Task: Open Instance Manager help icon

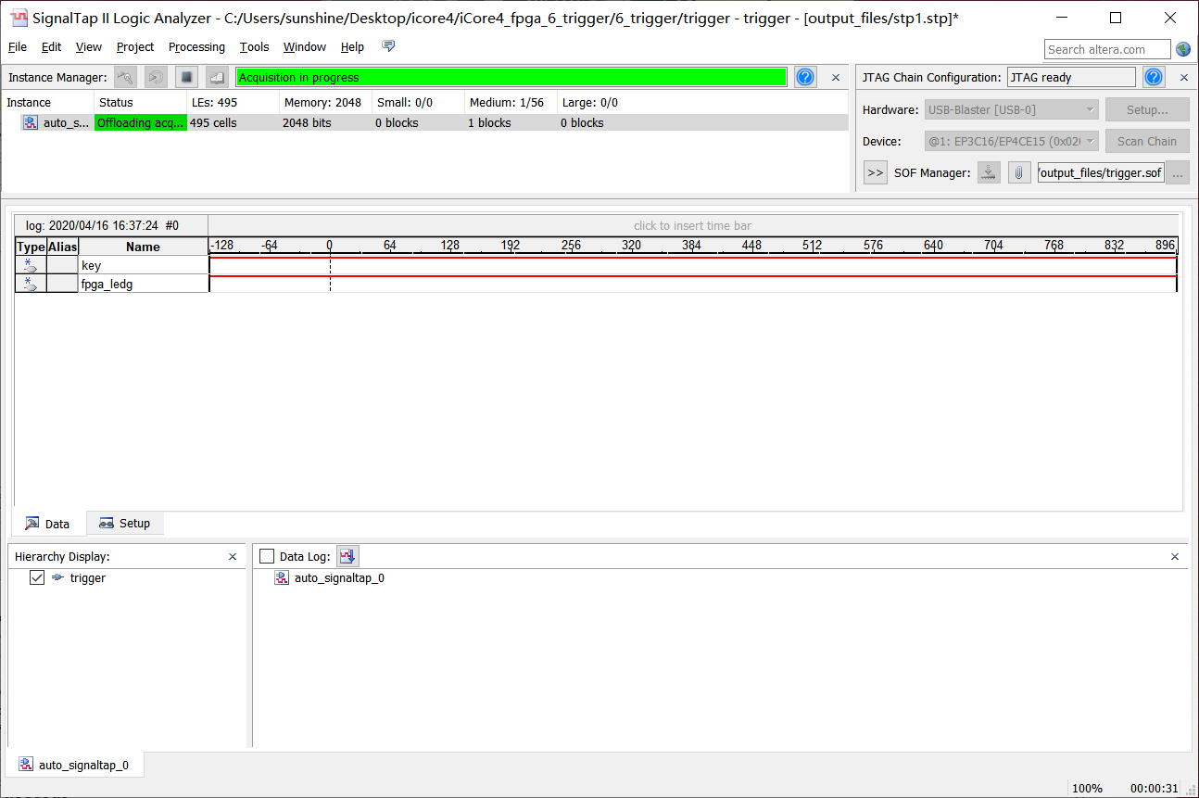Action: pyautogui.click(x=805, y=78)
